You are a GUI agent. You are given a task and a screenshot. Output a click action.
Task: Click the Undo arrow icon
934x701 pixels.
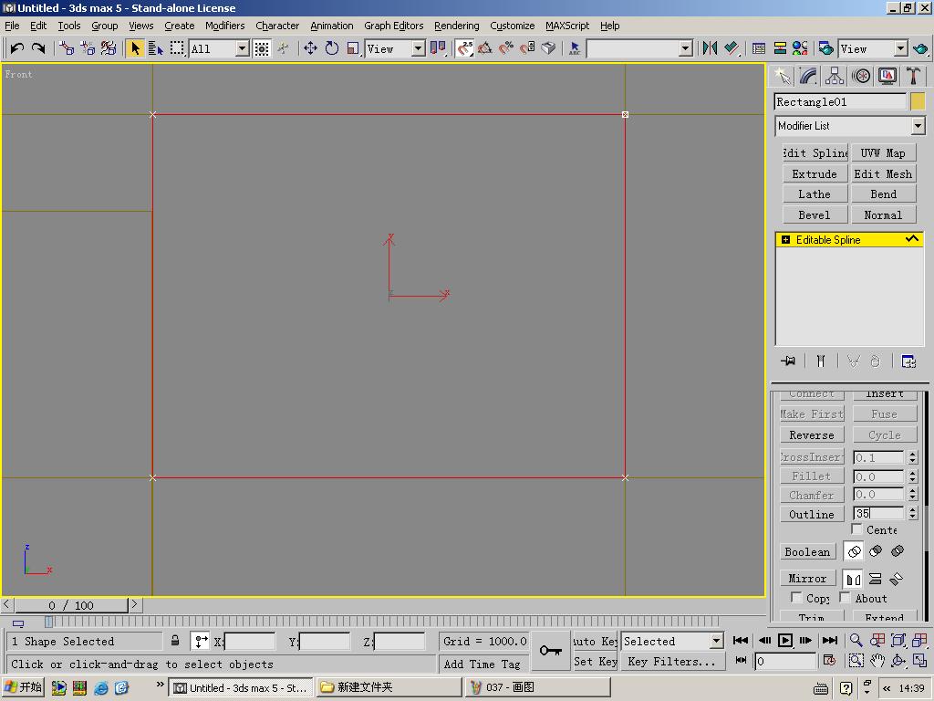(x=16, y=48)
